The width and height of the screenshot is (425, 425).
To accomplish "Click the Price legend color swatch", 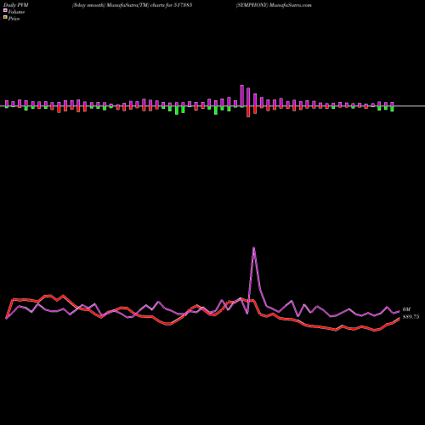I will (5, 17).
